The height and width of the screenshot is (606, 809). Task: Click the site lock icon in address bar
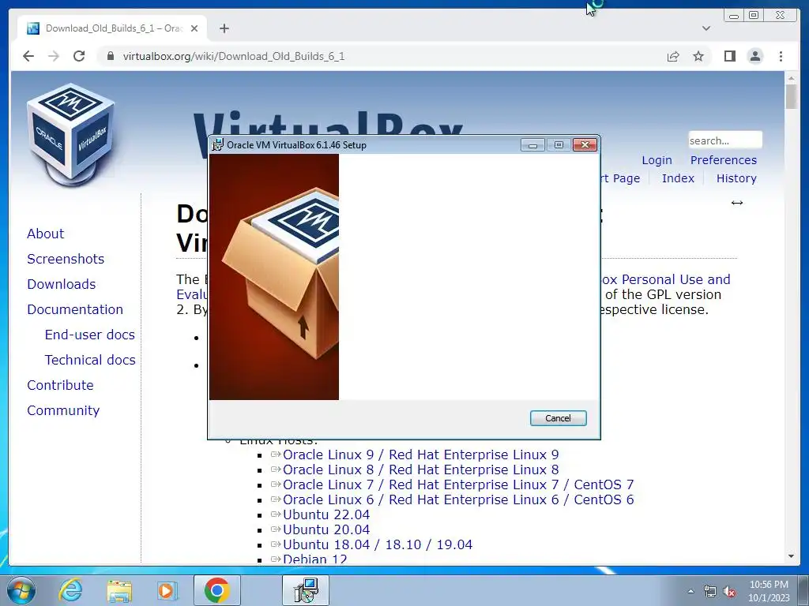pyautogui.click(x=110, y=56)
